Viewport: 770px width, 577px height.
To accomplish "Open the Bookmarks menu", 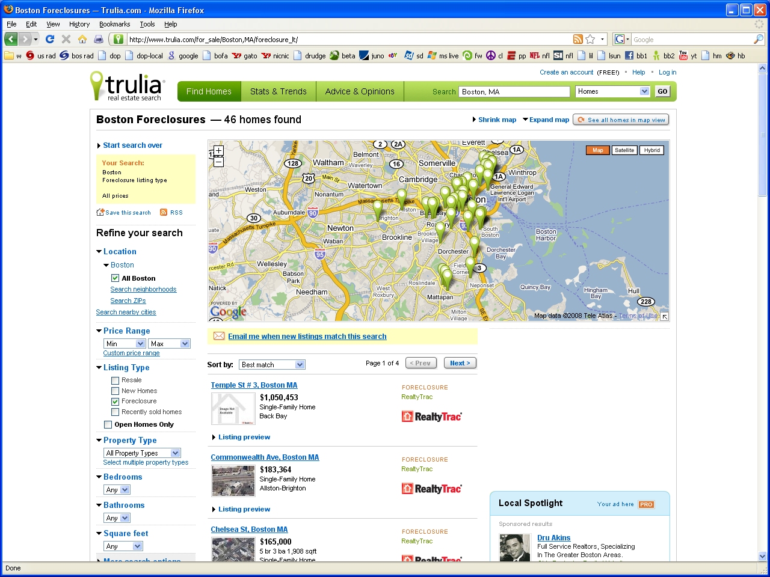I will (114, 24).
